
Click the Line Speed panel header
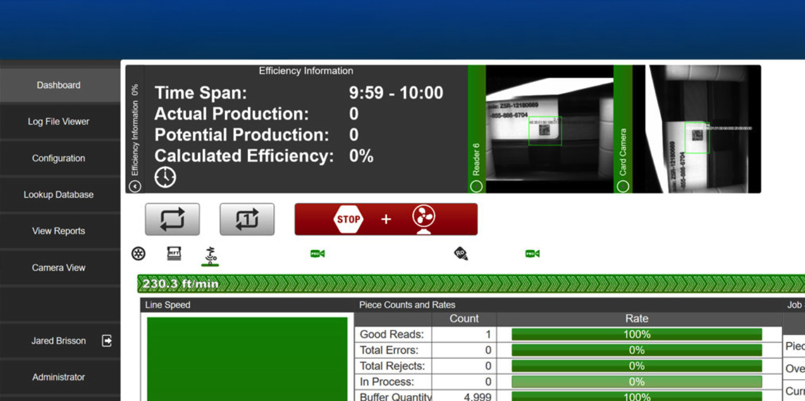tap(247, 305)
